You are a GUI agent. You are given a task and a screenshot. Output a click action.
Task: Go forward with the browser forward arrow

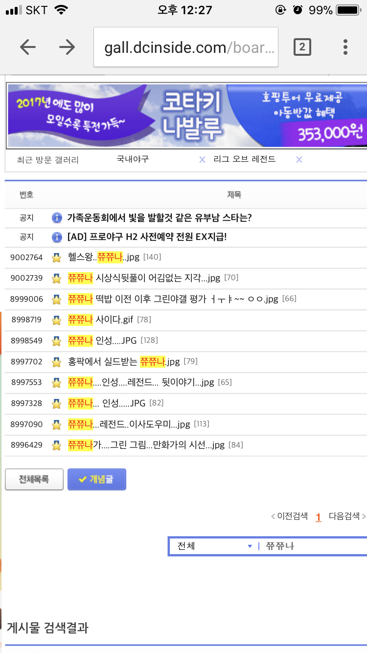(67, 47)
